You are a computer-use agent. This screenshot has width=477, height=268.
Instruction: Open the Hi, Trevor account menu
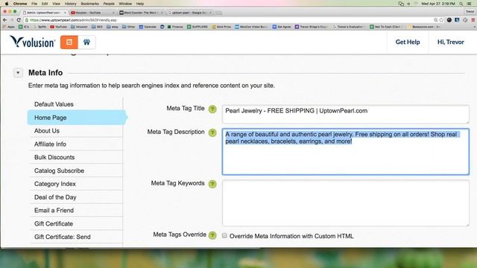click(x=450, y=42)
